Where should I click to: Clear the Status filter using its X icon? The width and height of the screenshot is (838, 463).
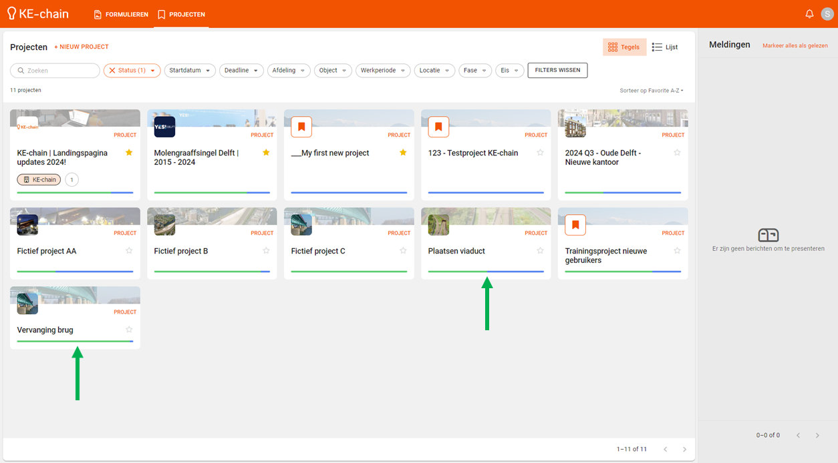[x=112, y=71]
